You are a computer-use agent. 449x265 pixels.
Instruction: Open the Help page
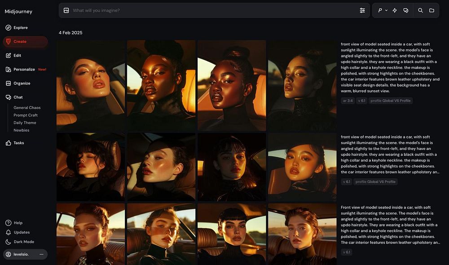pyautogui.click(x=18, y=223)
